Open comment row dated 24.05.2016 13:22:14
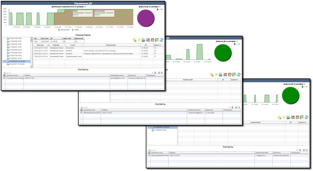Image resolution: width=313 pixels, height=171 pixels. click(98, 54)
